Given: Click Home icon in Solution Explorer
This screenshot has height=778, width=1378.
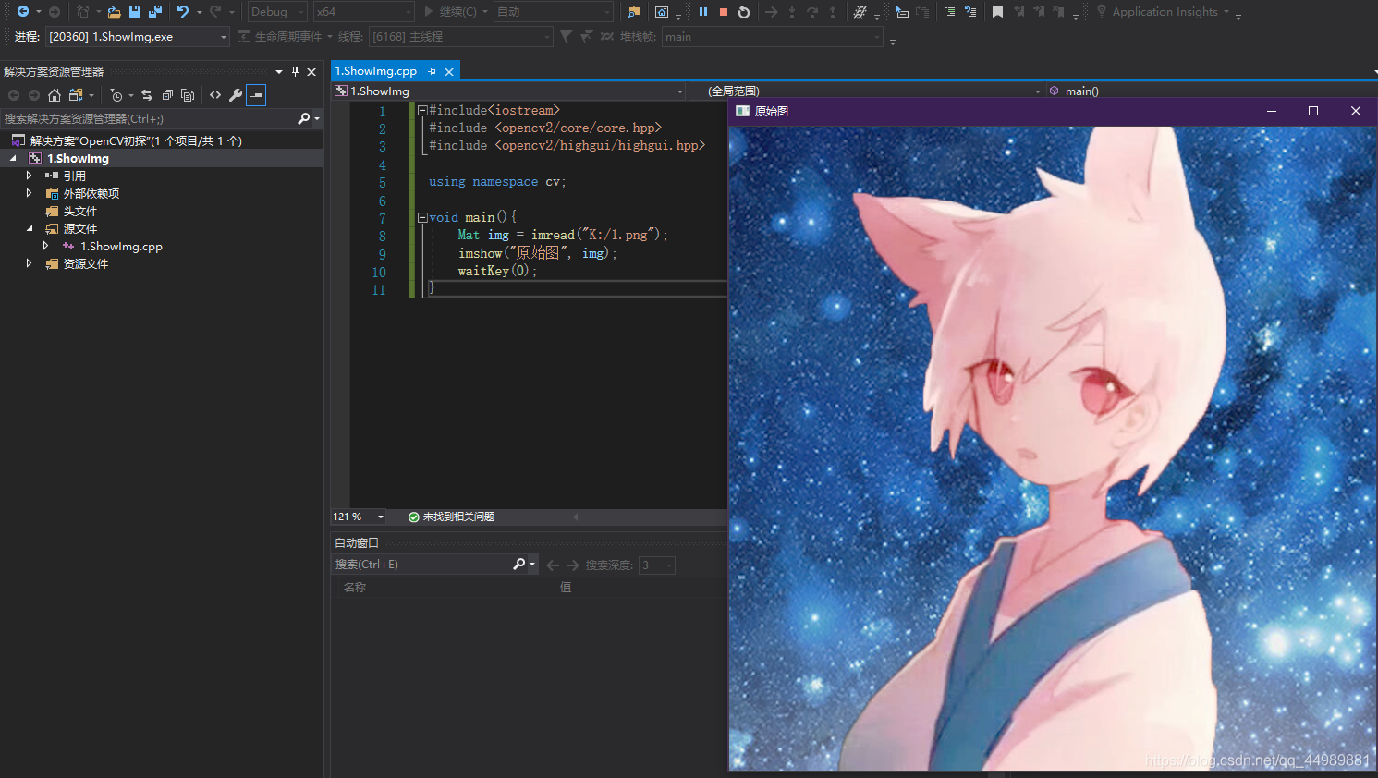Looking at the screenshot, I should tap(55, 95).
